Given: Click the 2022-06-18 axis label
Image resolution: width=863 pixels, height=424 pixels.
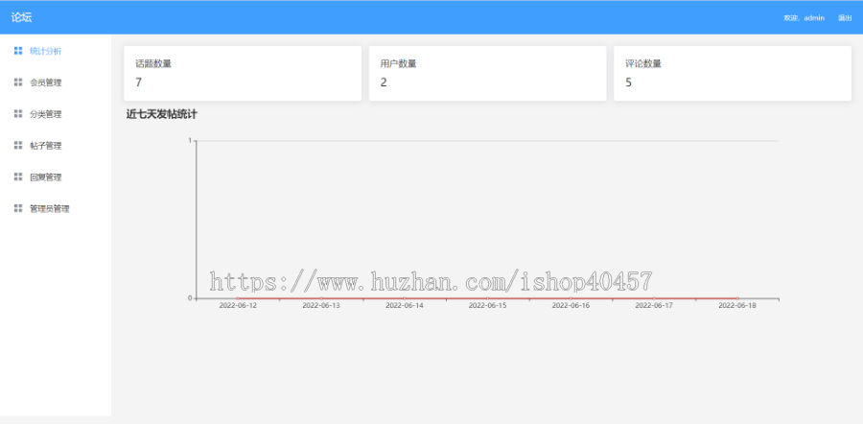Looking at the screenshot, I should click(737, 305).
